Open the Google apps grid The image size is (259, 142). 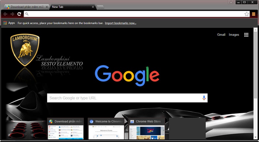point(246,35)
